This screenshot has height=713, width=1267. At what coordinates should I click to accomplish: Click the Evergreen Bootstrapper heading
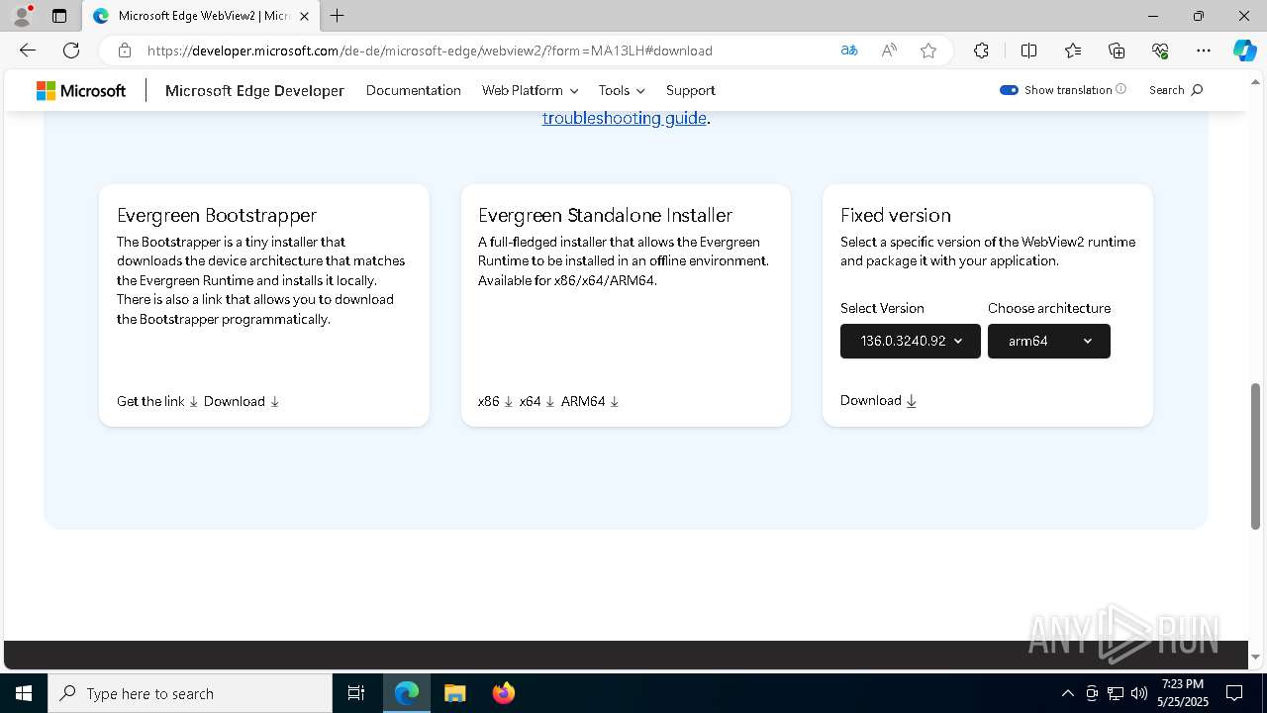[x=217, y=215]
